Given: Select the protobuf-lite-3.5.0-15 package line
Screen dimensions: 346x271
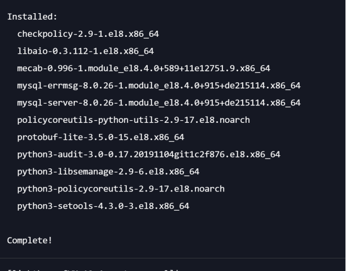Looking at the screenshot, I should click(x=101, y=137).
